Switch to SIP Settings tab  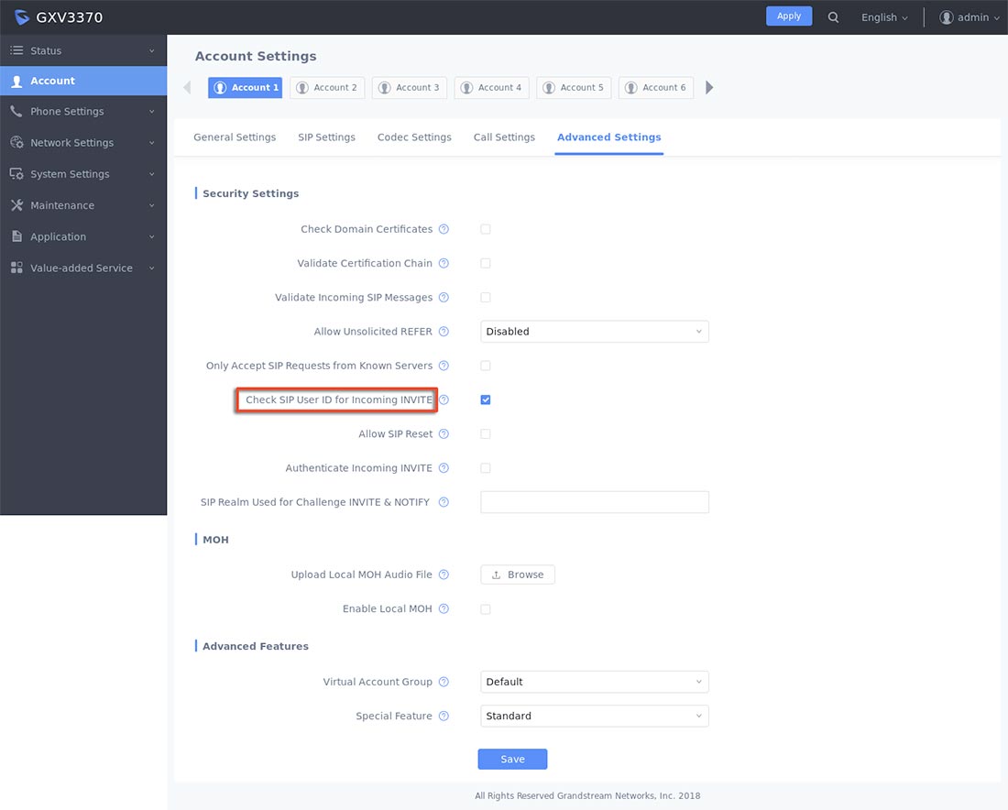pyautogui.click(x=326, y=137)
